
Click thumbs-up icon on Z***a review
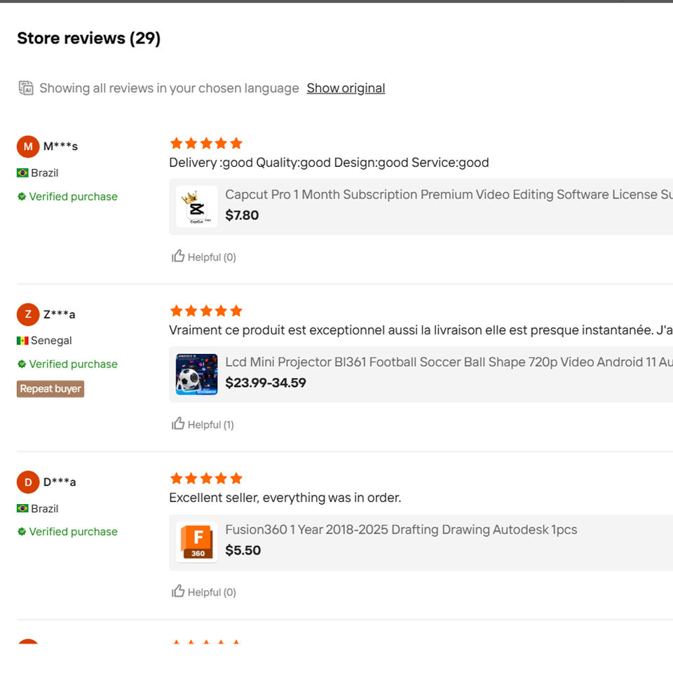178,424
